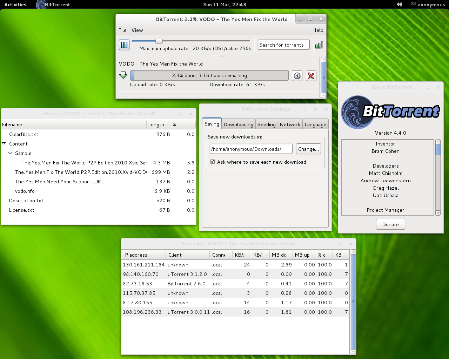The height and width of the screenshot is (359, 449).
Task: Sort peers by IP address column header
Action: click(143, 255)
